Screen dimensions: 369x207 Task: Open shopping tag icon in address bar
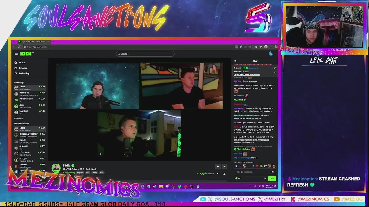[x=241, y=47]
